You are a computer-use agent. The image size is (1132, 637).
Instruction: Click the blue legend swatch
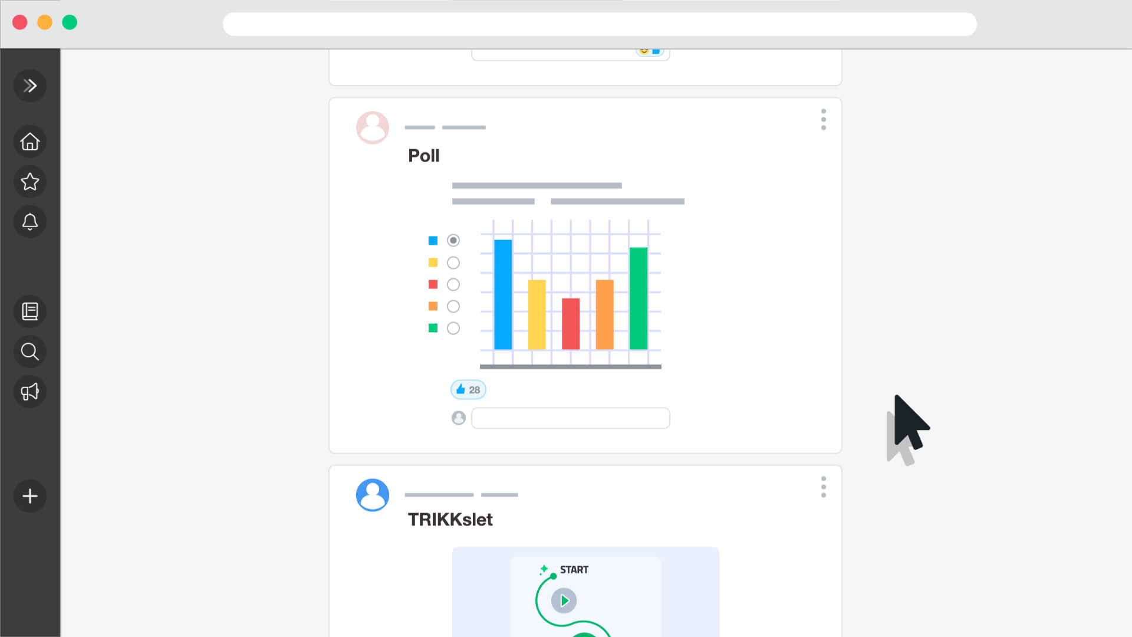tap(433, 241)
